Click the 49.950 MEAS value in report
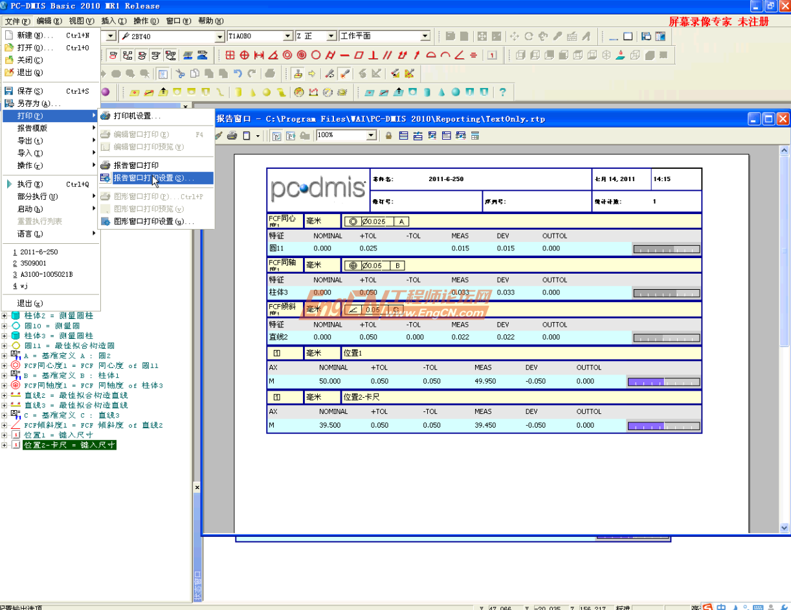Viewport: 791px width, 610px height. [485, 381]
